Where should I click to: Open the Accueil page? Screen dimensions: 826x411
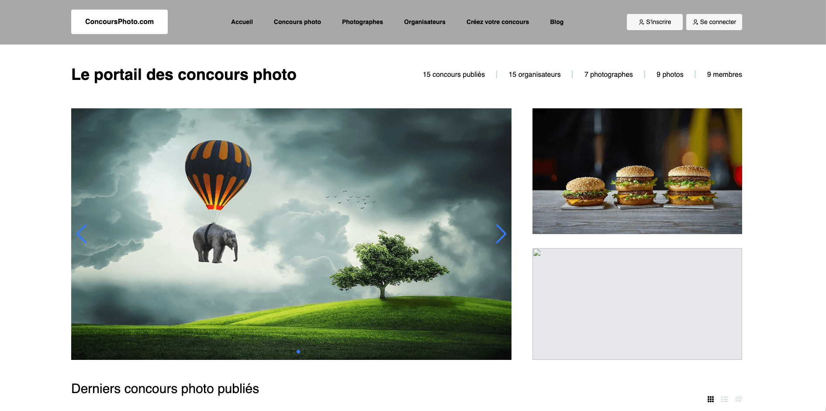click(x=242, y=22)
